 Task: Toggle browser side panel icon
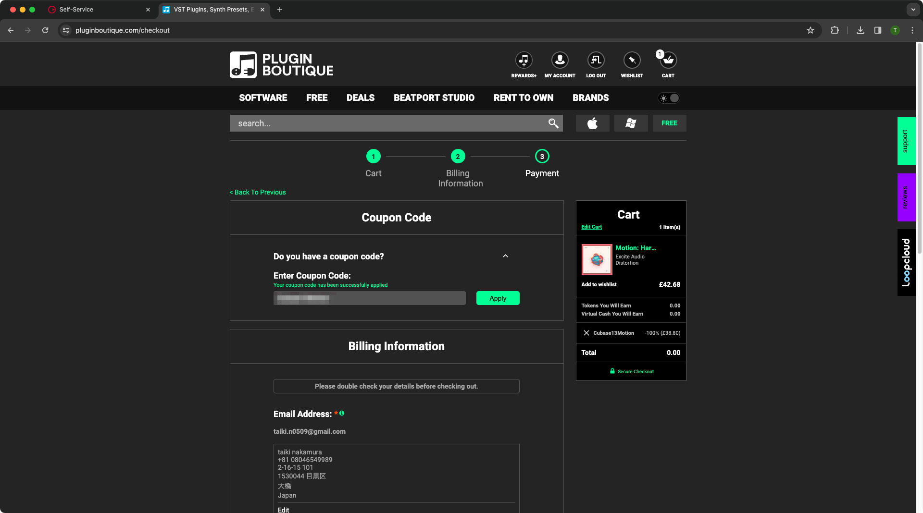878,30
